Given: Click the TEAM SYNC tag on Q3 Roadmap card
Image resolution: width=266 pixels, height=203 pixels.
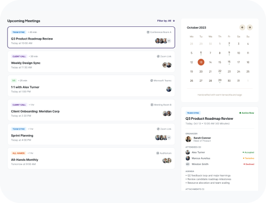Looking at the screenshot, I should coord(19,32).
